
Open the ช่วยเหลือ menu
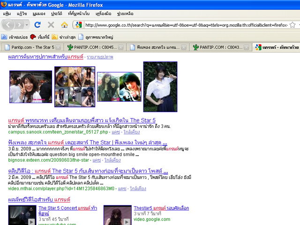[x=125, y=14]
